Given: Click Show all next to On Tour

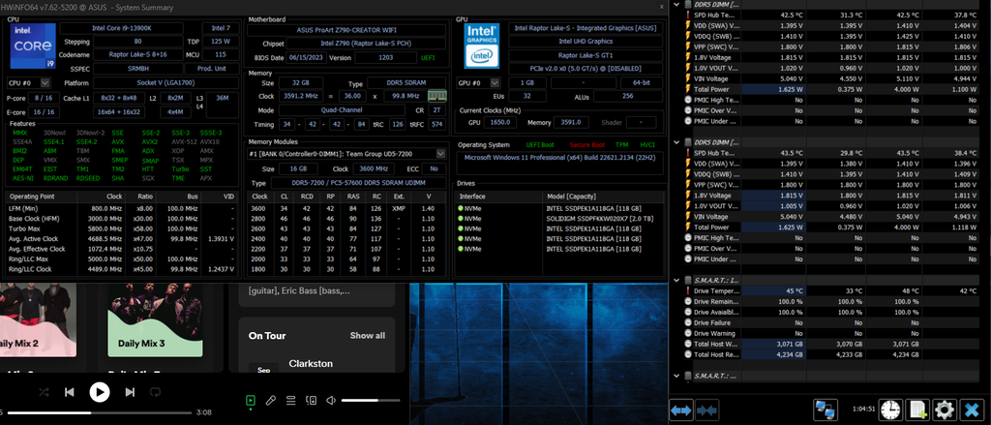Looking at the screenshot, I should tap(367, 335).
